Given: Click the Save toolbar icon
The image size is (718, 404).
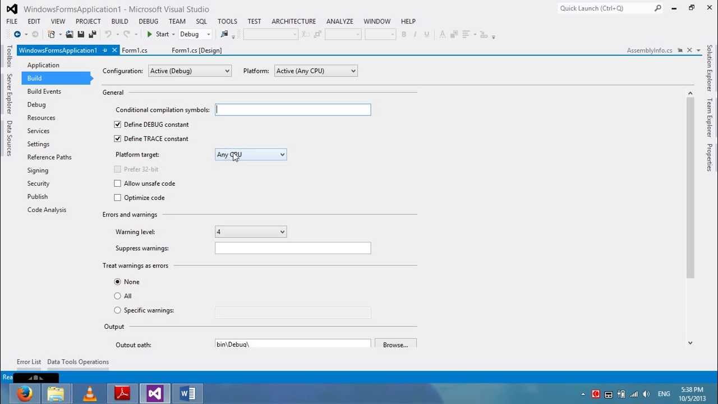Looking at the screenshot, I should tap(81, 34).
